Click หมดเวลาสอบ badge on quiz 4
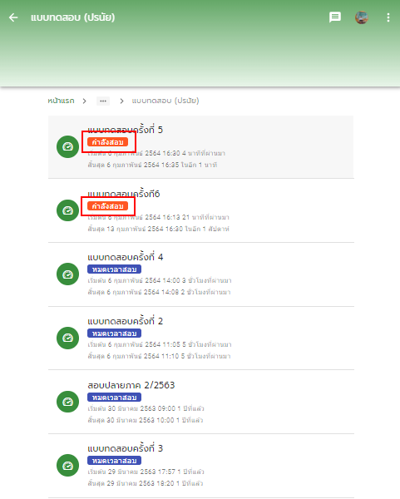 point(114,269)
